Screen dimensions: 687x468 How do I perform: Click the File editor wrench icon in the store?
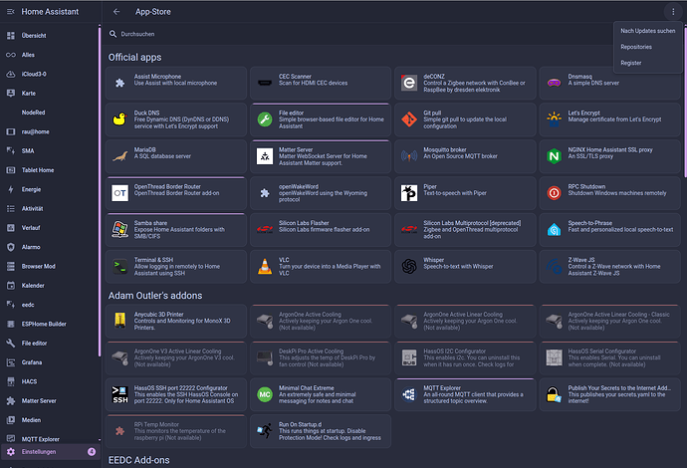[x=265, y=119]
